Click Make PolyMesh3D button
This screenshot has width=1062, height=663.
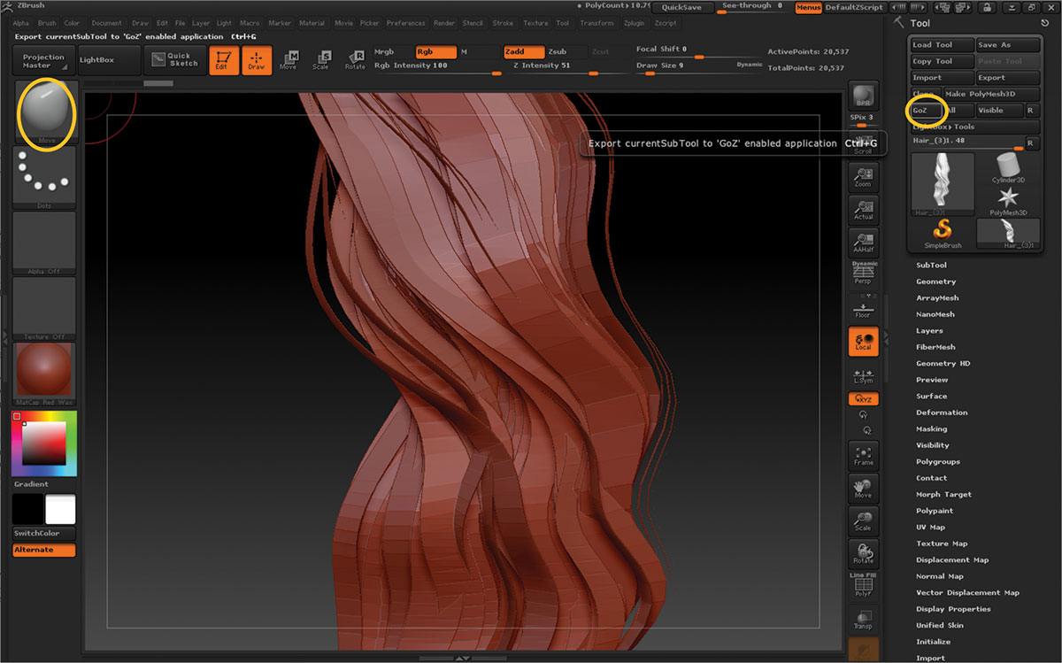point(991,94)
